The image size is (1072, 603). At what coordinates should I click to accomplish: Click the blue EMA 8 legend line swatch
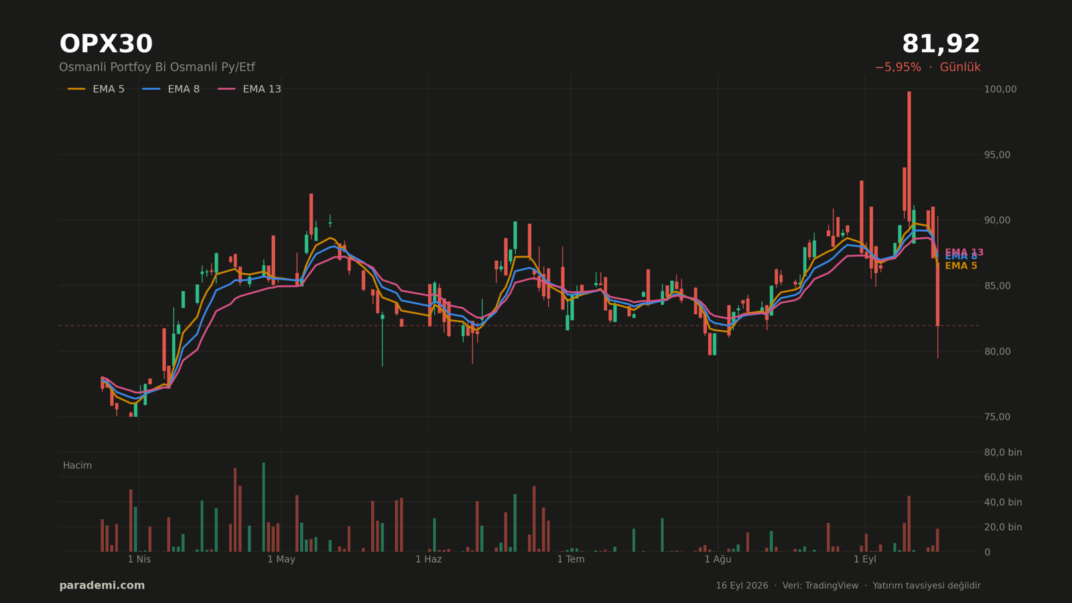(151, 89)
